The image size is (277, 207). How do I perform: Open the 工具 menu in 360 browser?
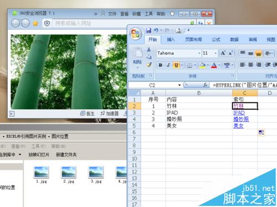148,14
